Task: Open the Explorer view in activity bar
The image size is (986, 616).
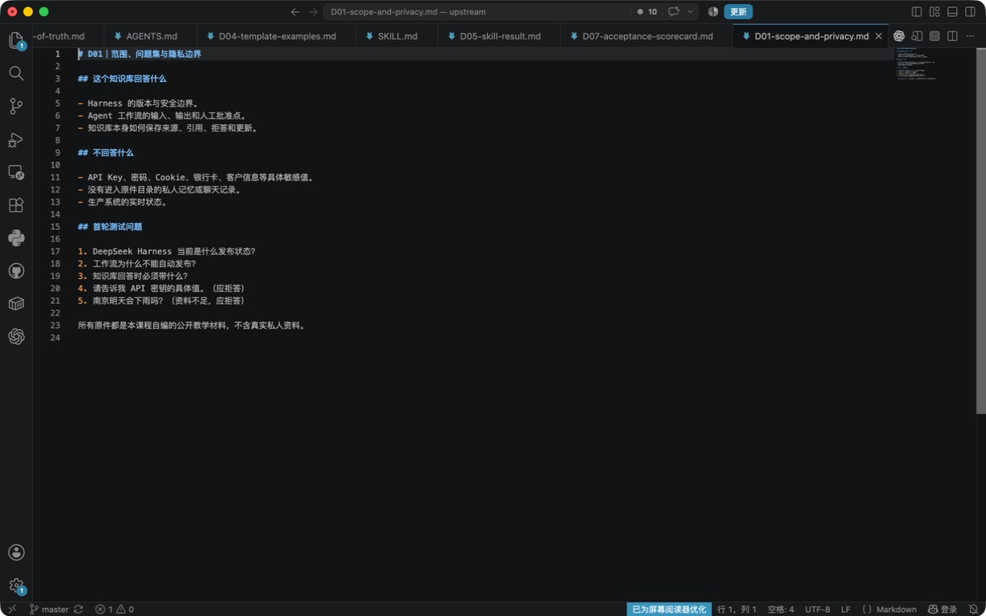Action: pos(16,40)
